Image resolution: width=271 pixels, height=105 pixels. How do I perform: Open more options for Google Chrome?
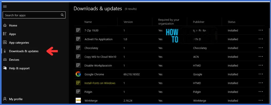point(261,74)
